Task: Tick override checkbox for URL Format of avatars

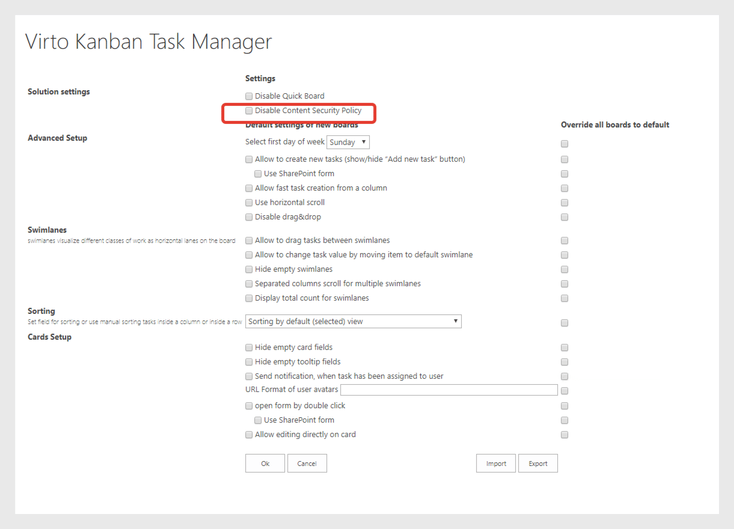Action: coord(564,391)
